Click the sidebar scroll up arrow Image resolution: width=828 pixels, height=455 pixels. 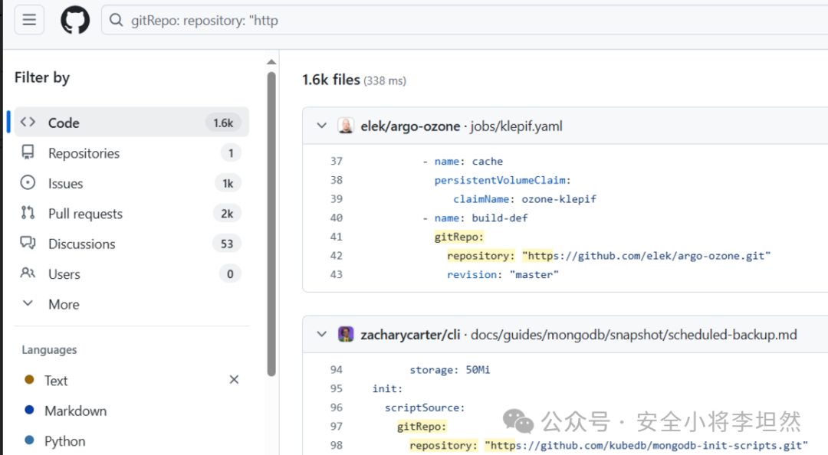point(271,62)
